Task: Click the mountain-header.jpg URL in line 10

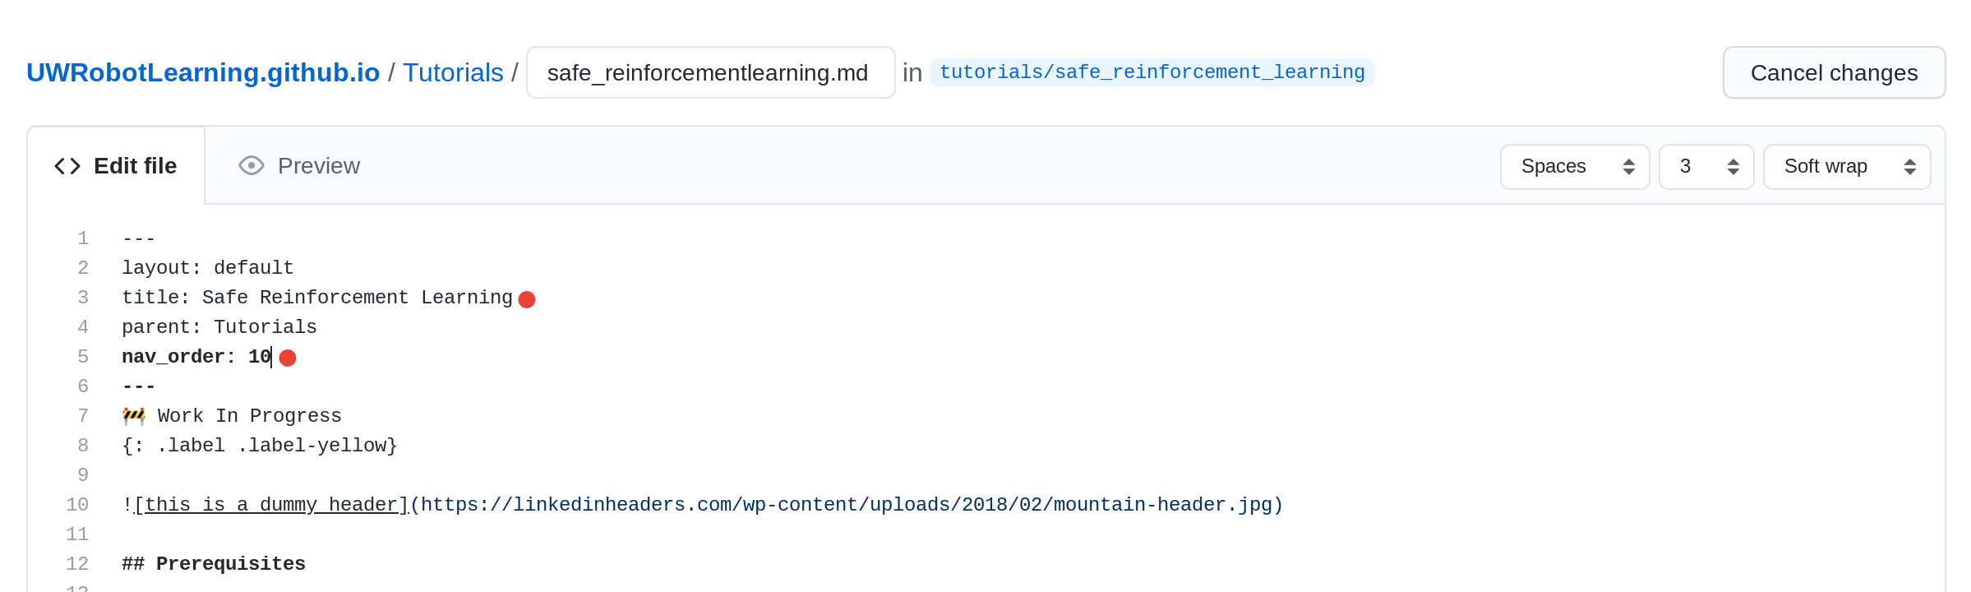Action: point(847,505)
